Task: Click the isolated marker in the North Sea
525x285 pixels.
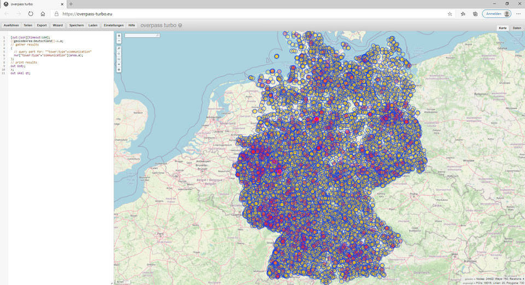Action: tap(277, 56)
